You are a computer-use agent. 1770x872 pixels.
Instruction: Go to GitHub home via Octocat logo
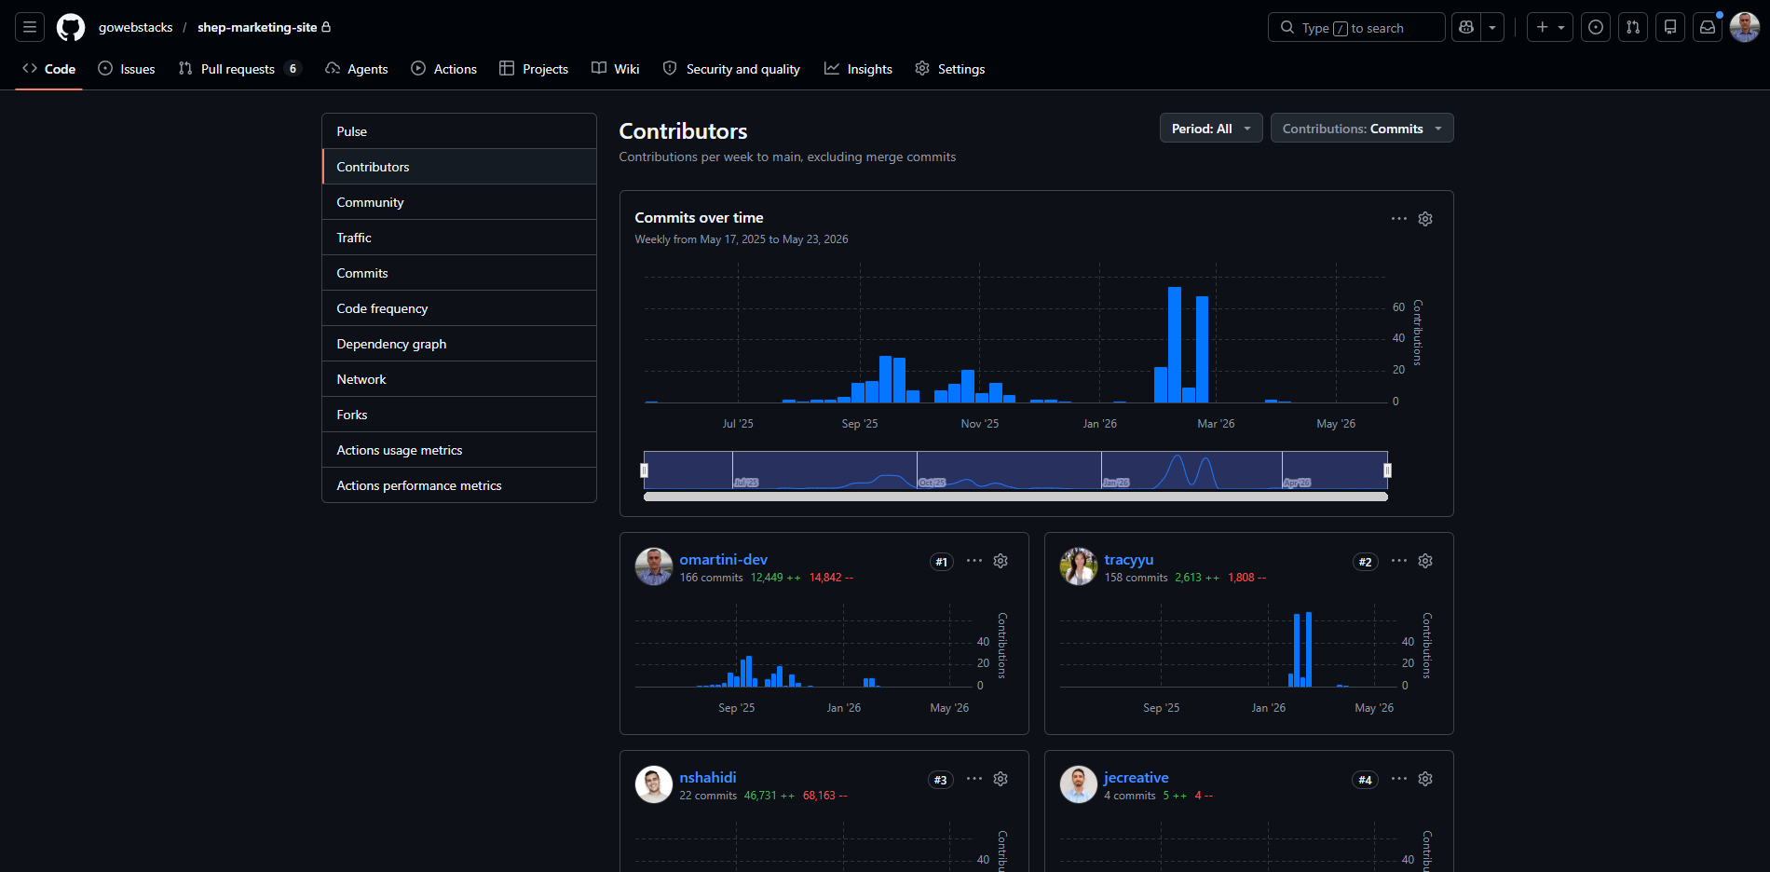71,27
